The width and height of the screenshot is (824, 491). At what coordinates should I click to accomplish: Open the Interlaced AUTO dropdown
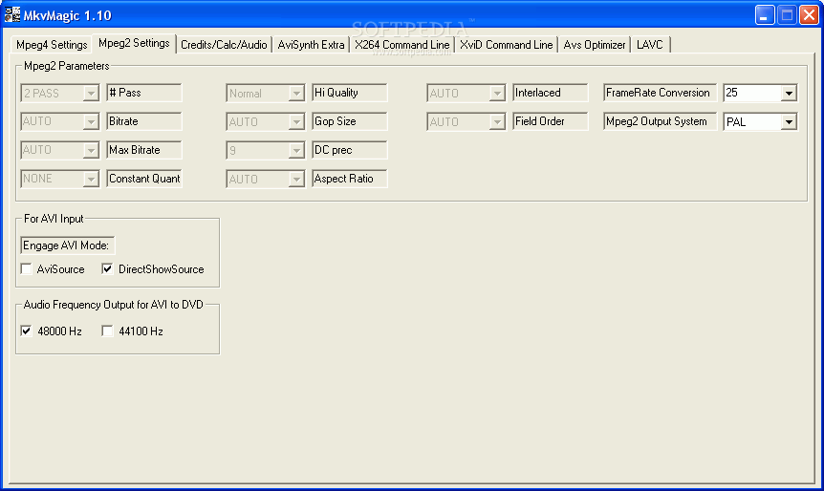pyautogui.click(x=466, y=93)
